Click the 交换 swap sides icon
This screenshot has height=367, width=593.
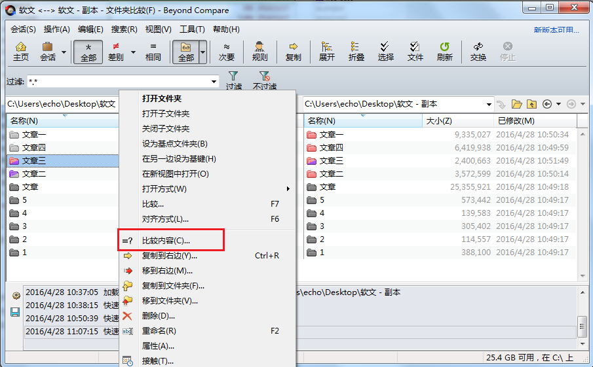(478, 52)
